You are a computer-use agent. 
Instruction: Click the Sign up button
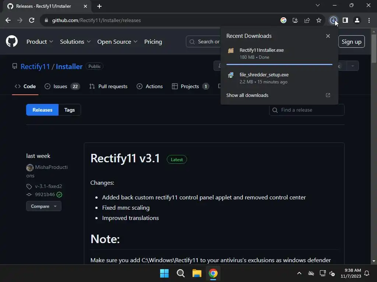point(352,42)
